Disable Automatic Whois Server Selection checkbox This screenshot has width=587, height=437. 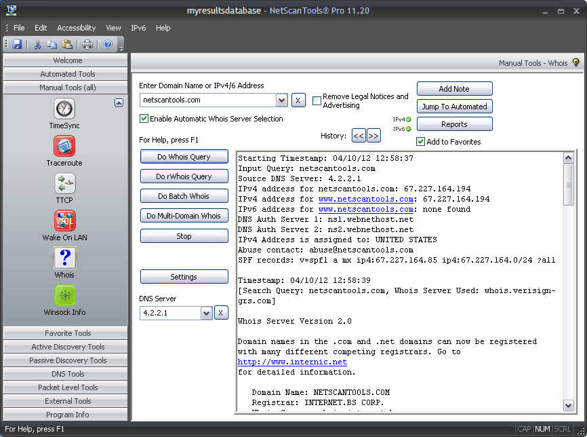pos(144,119)
